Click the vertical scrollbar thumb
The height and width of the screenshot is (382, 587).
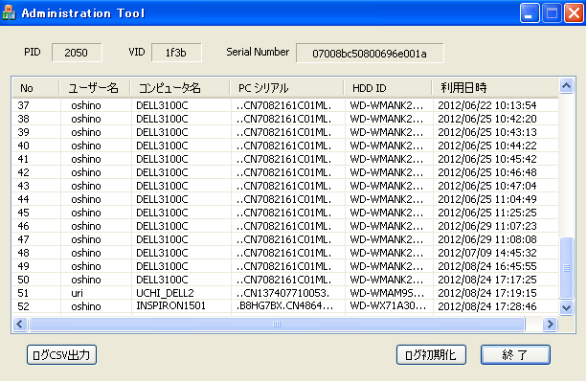tap(566, 268)
